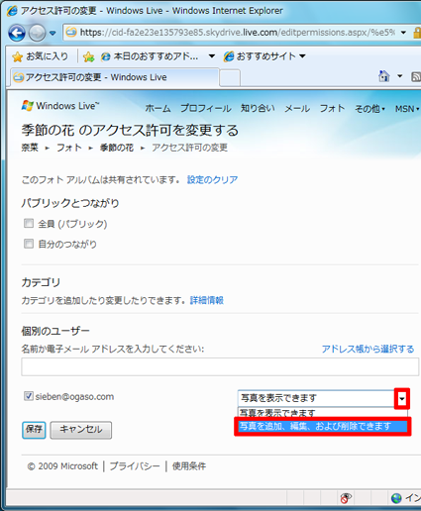421x511 pixels.
Task: Expand dropdown next to 本日のおすすめアド...
Action: [212, 56]
